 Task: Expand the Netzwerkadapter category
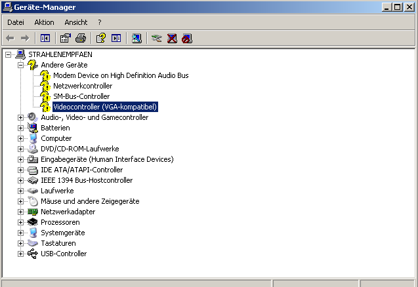click(20, 212)
